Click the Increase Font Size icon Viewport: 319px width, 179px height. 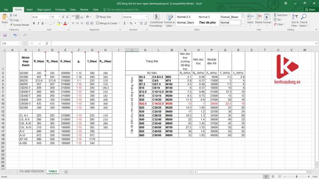(64, 17)
